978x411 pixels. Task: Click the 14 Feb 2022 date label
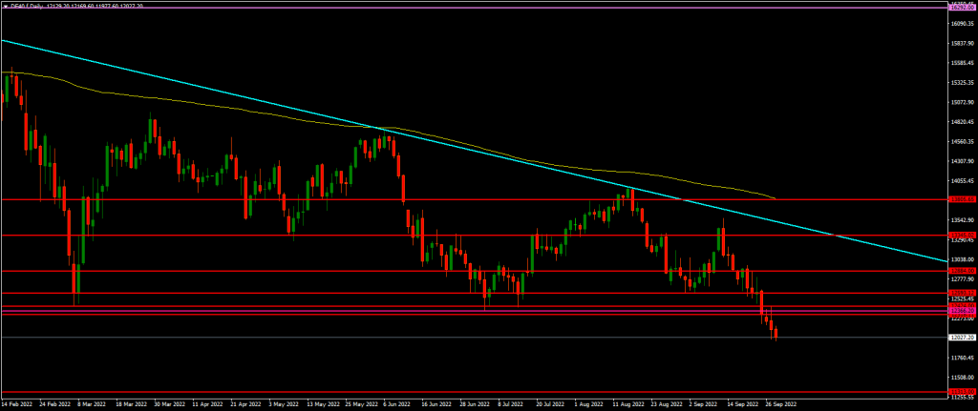pyautogui.click(x=21, y=403)
